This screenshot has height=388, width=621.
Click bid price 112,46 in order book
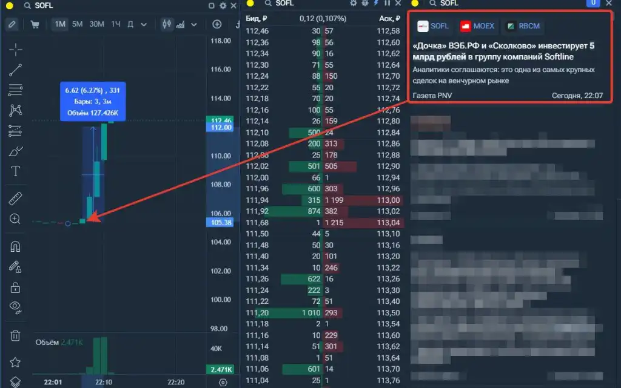click(257, 31)
